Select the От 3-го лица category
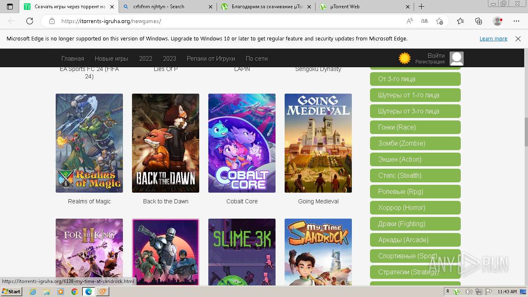This screenshot has width=528, height=297. [415, 79]
